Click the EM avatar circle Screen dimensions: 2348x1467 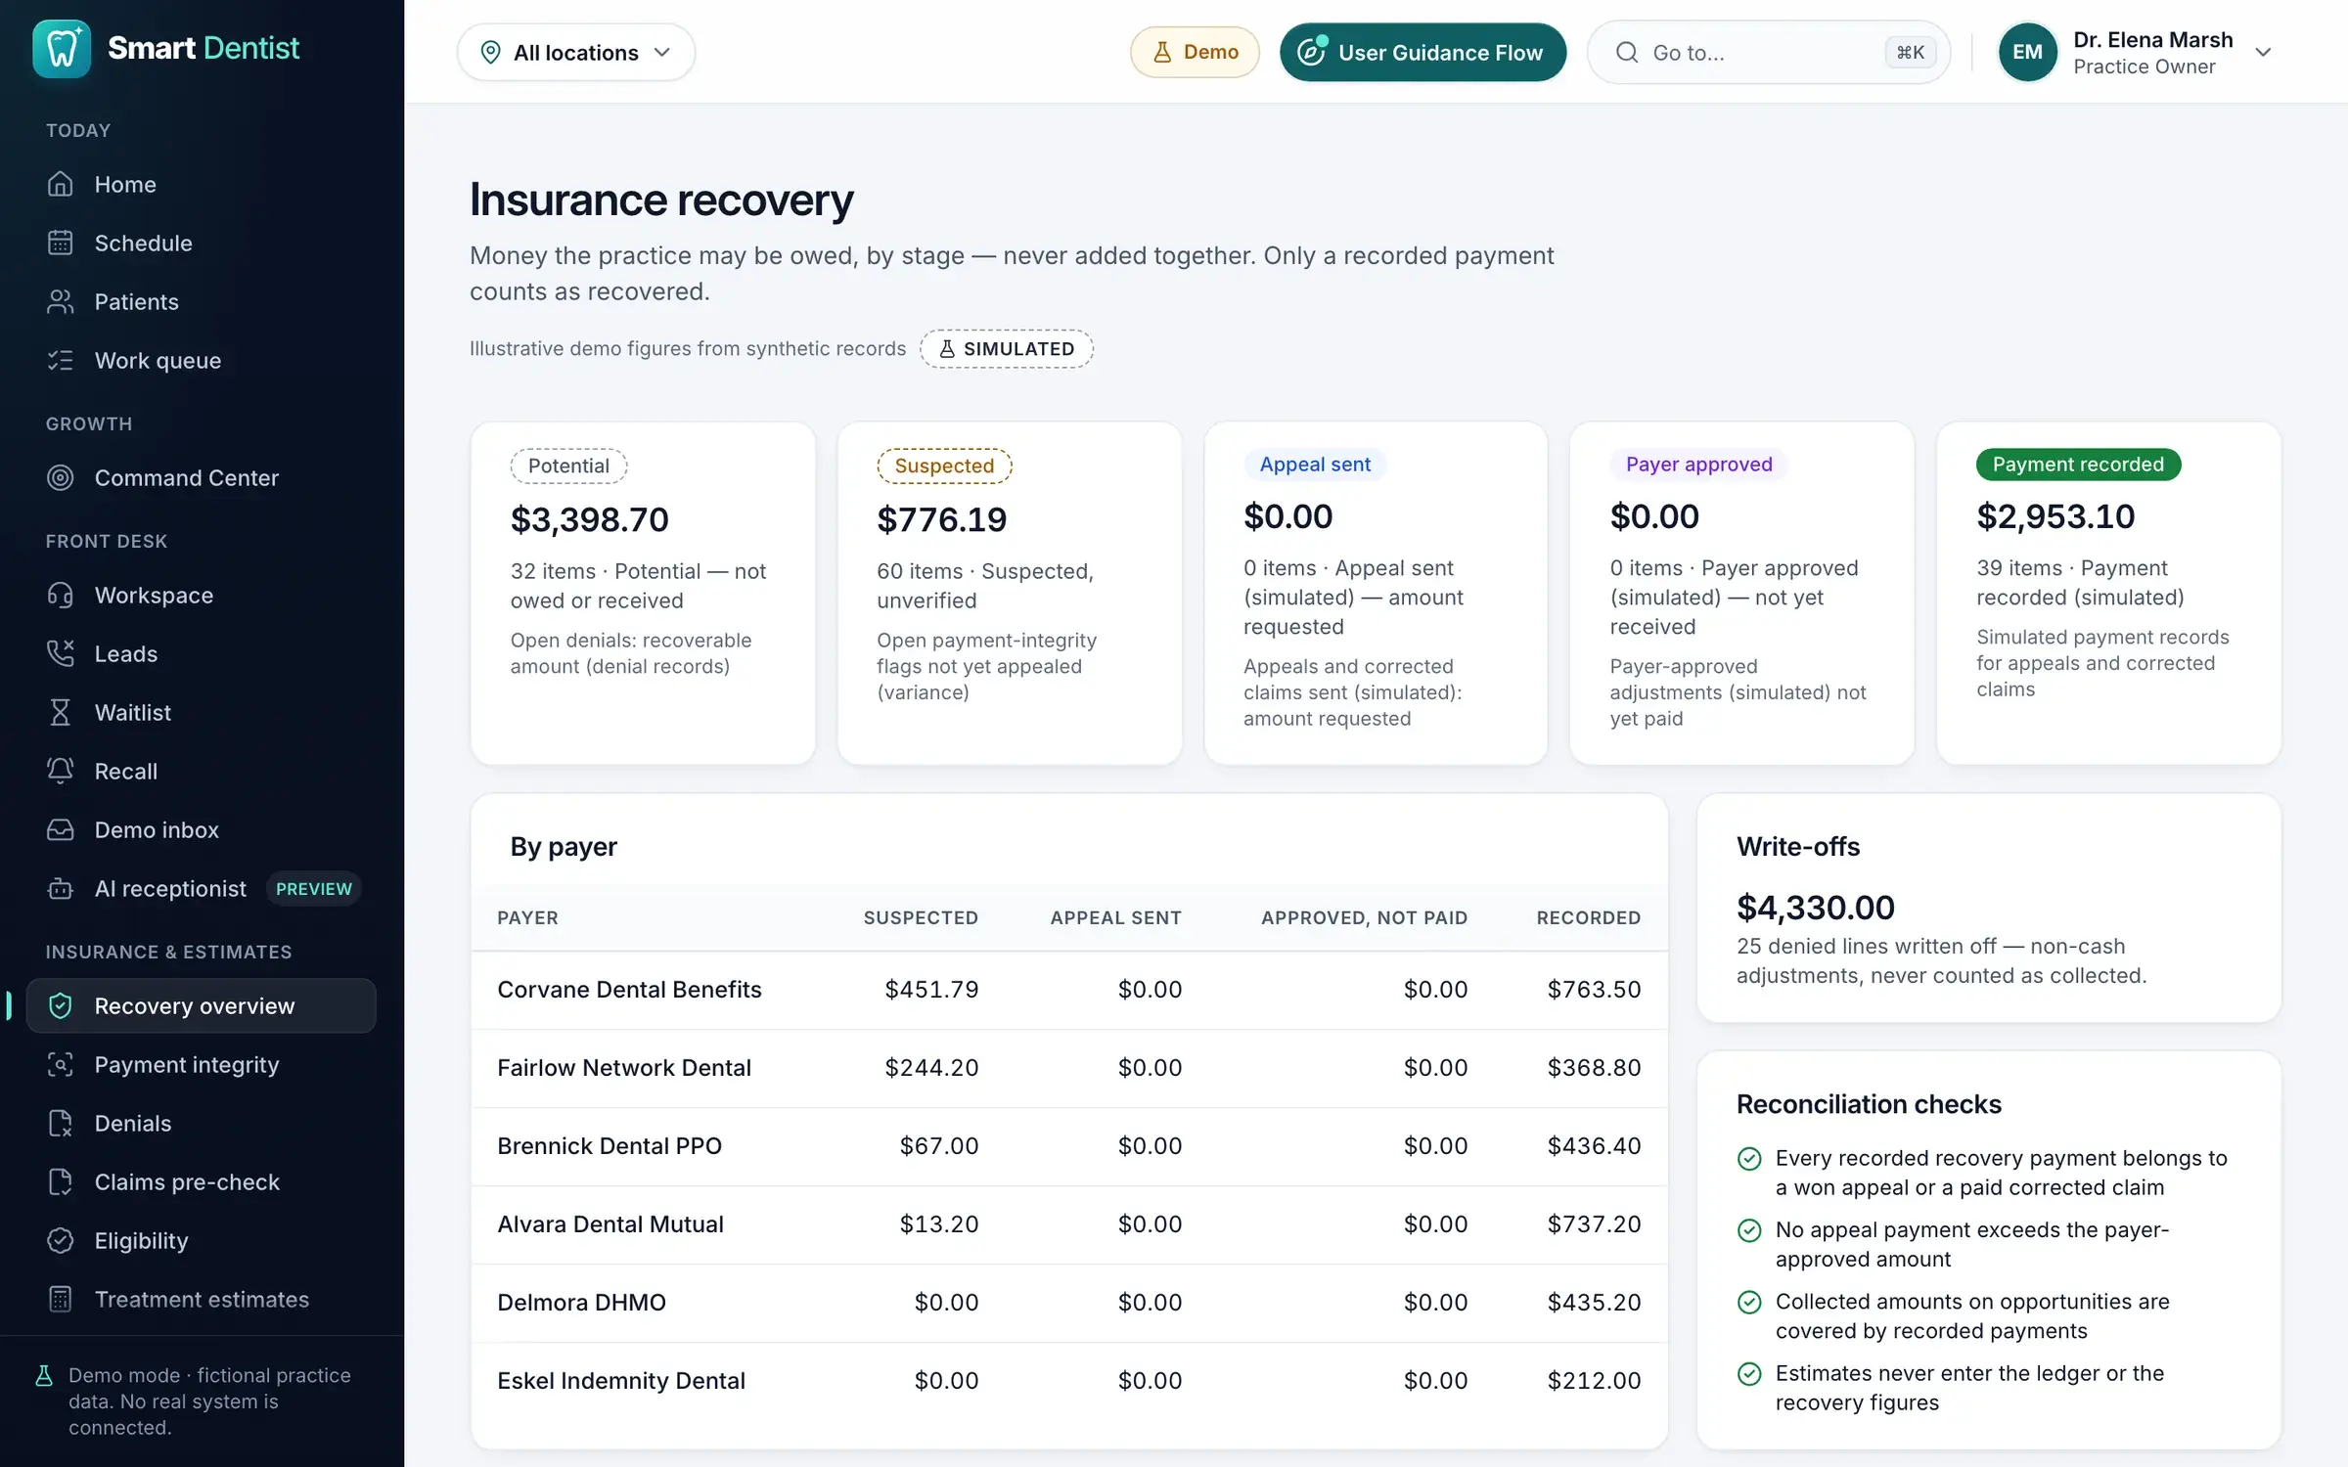(x=2027, y=52)
